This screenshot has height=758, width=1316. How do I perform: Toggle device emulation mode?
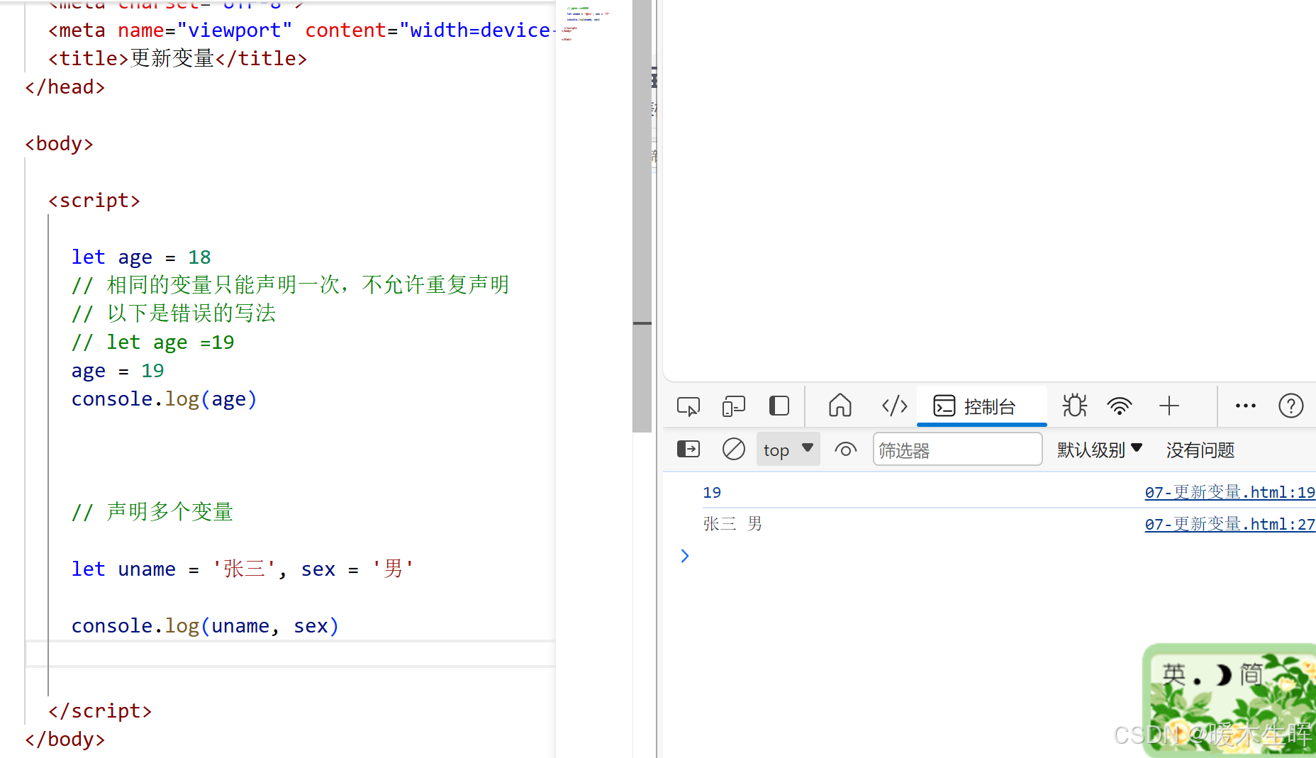point(733,406)
